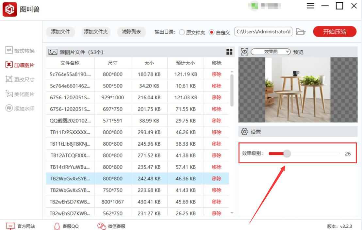
Task: Click the 更改尺寸 sidebar icon
Action: [x=9, y=79]
